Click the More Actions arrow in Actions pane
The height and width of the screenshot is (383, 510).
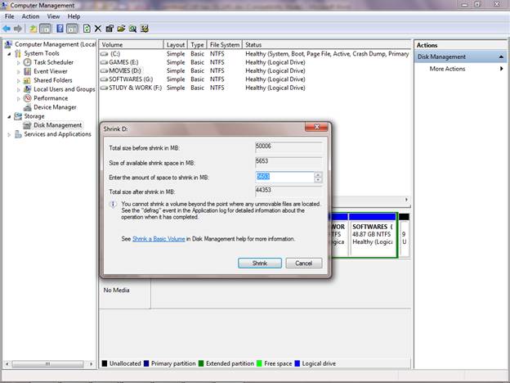(x=502, y=69)
